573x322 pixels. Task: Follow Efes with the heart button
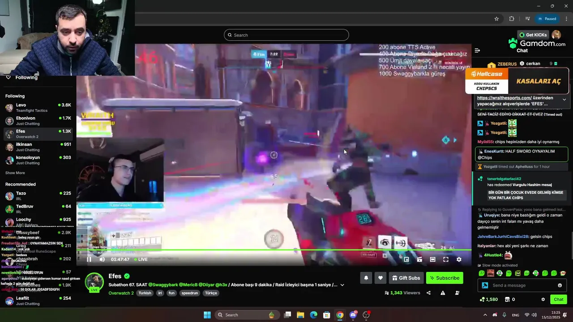(x=381, y=278)
